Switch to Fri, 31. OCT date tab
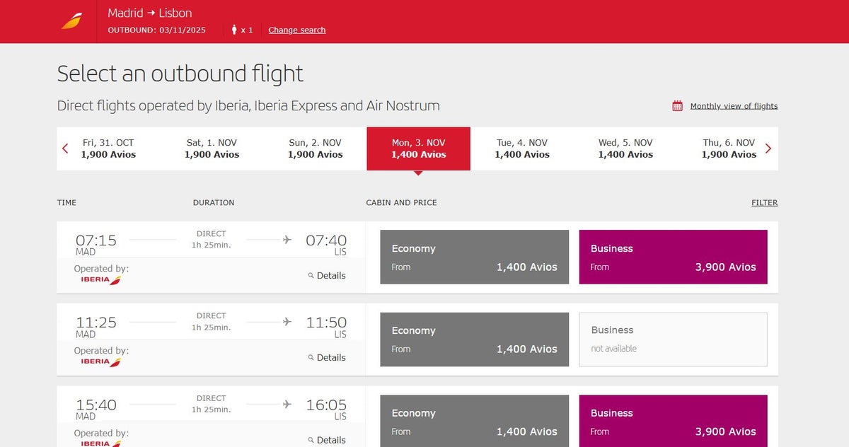 [108, 149]
